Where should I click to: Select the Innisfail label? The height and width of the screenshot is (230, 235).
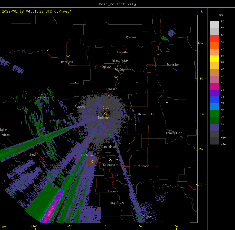pyautogui.click(x=113, y=89)
